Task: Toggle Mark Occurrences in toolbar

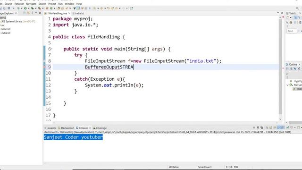Action: [78, 8]
